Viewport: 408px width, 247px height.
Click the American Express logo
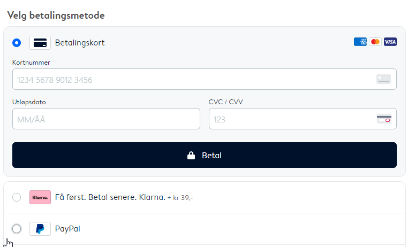pyautogui.click(x=360, y=42)
